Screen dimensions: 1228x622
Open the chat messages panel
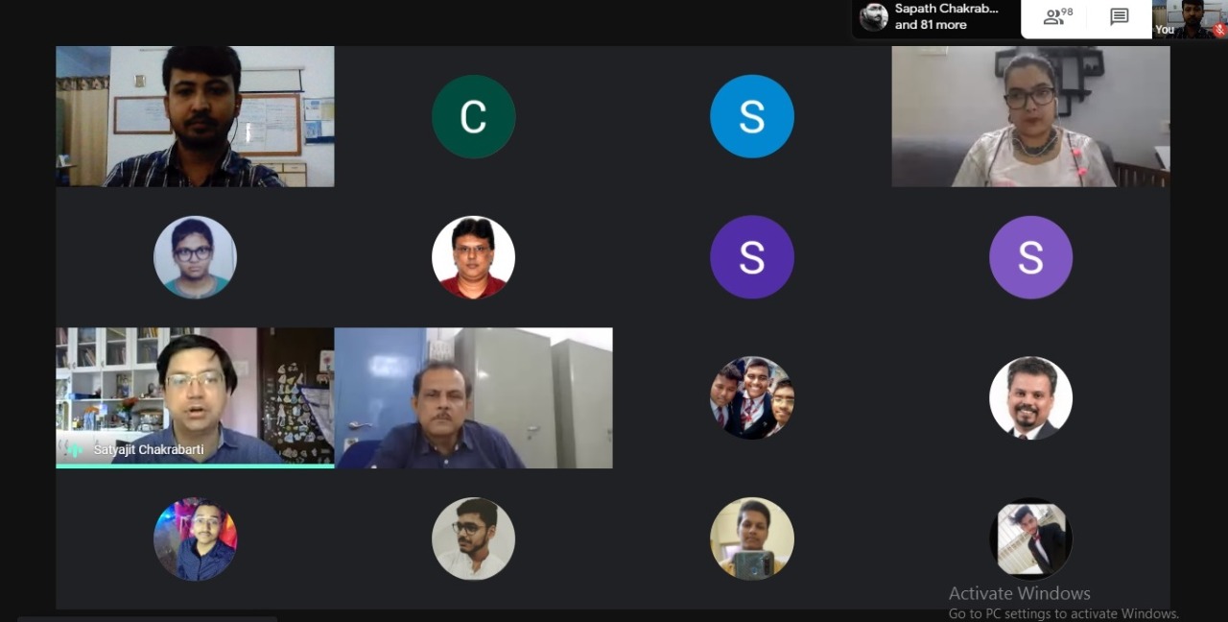(x=1120, y=16)
